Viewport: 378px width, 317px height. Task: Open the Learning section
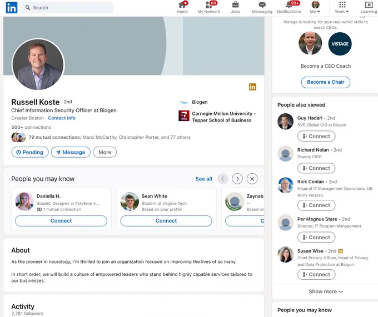tap(369, 7)
